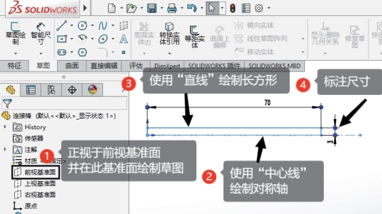This screenshot has height=214, width=382.
Task: Click the Undo arrow icon
Action: coord(192,8)
